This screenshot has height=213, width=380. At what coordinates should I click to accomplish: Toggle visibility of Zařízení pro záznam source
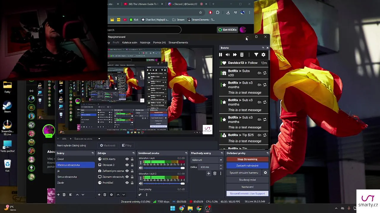[x=127, y=171]
